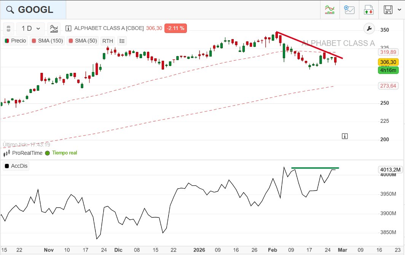Click the 350 price axis value

[384, 30]
